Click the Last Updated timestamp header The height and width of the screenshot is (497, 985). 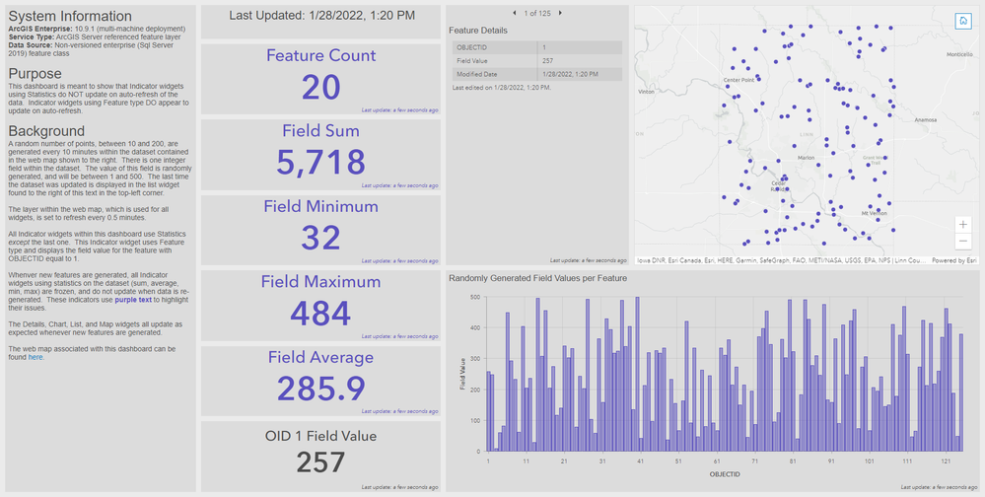(x=321, y=16)
